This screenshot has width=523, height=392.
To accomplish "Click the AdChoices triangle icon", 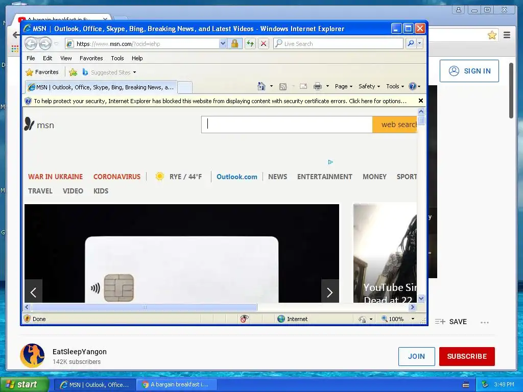I will pyautogui.click(x=330, y=162).
